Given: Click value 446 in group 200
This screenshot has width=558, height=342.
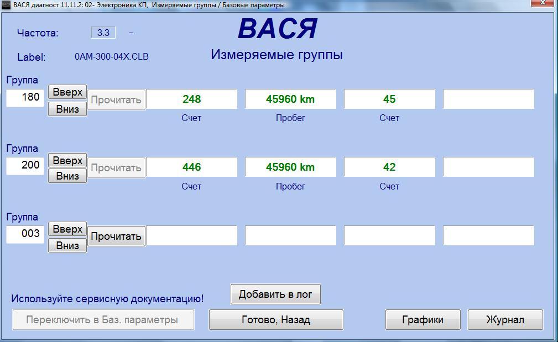Looking at the screenshot, I should [192, 167].
